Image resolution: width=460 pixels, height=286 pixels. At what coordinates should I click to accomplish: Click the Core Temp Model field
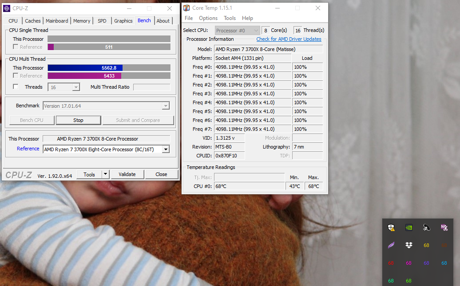point(269,49)
